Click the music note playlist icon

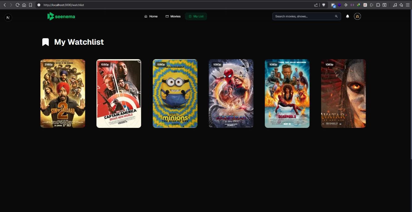(x=395, y=5)
